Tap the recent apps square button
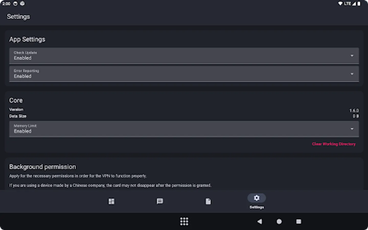 pyautogui.click(x=298, y=221)
